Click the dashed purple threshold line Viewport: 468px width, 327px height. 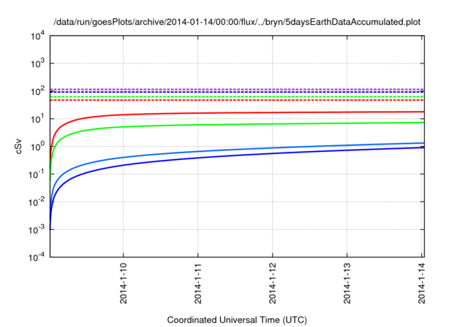[x=237, y=89]
